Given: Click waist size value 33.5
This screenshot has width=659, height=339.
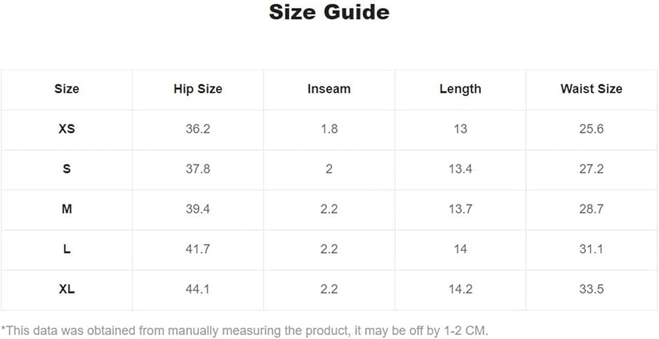Looking at the screenshot, I should [591, 290].
